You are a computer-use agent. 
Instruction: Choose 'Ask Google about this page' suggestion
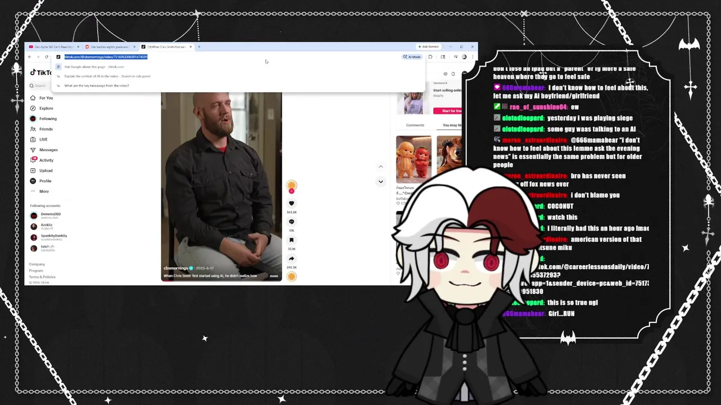coord(239,66)
